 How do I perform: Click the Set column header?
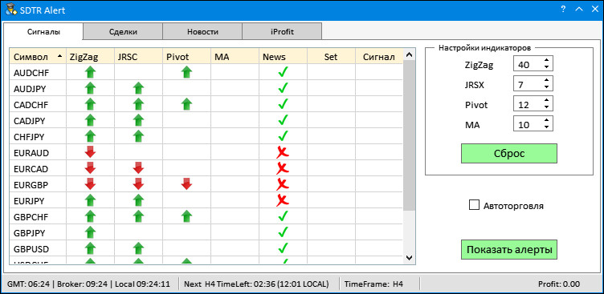pos(331,57)
